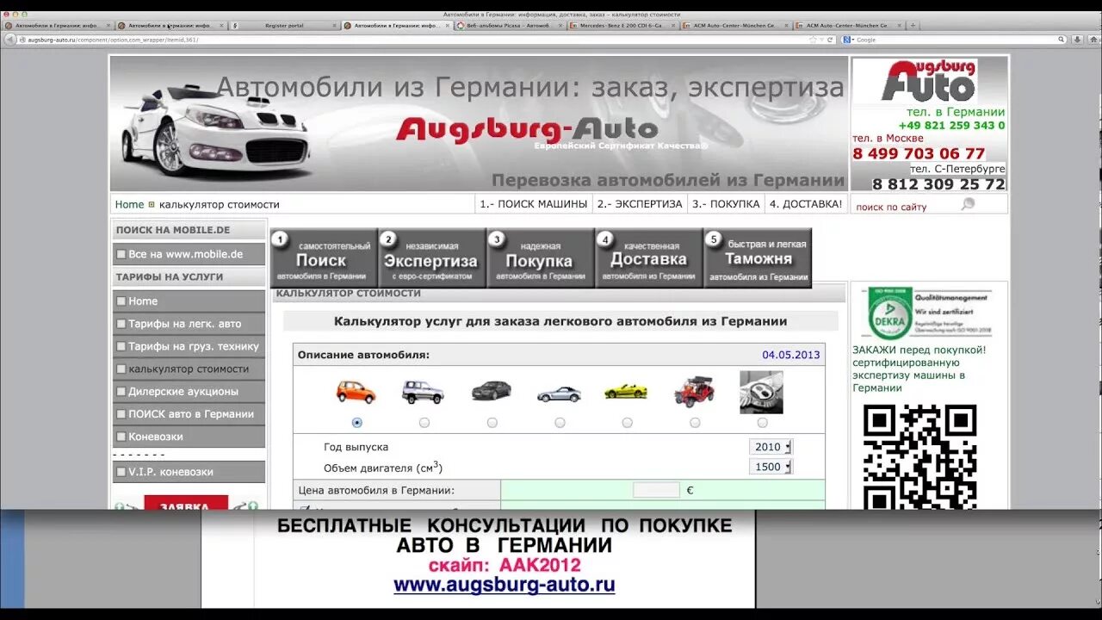Open step 4 Доставка banner button
Image resolution: width=1102 pixels, height=620 pixels.
(649, 257)
